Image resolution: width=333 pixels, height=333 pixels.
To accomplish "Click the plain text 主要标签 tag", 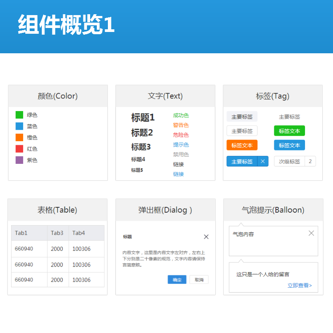I will pos(289,117).
